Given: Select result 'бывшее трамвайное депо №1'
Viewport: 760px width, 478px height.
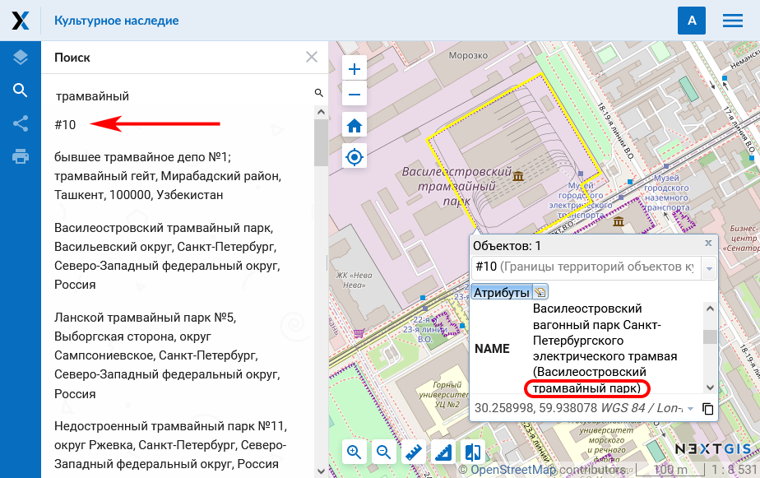Looking at the screenshot, I should point(168,176).
